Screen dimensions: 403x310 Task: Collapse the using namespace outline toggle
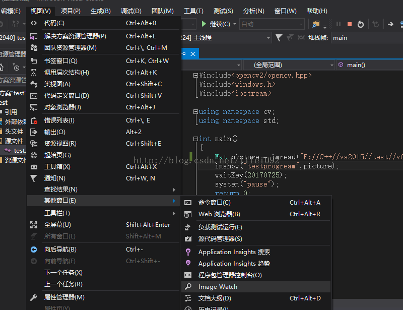[x=195, y=112]
